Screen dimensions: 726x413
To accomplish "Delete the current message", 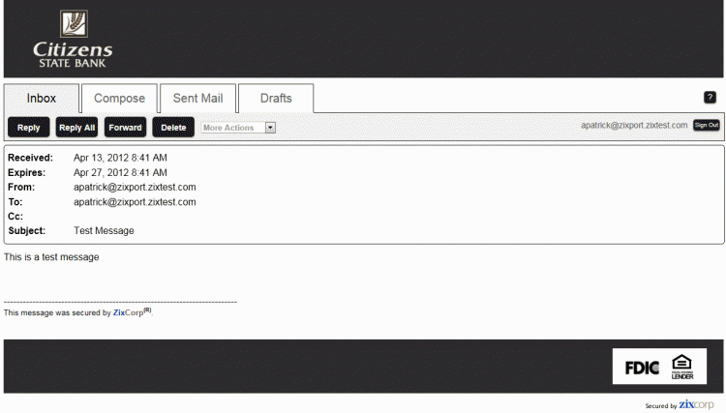I will point(173,128).
